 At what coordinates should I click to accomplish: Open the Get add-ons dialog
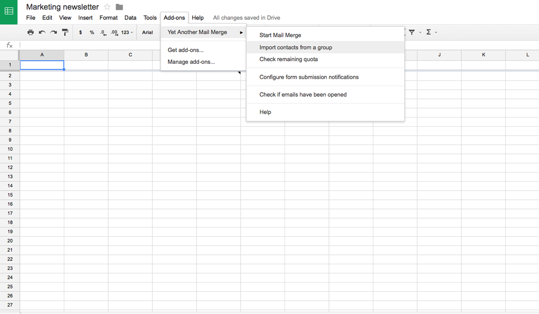(186, 50)
